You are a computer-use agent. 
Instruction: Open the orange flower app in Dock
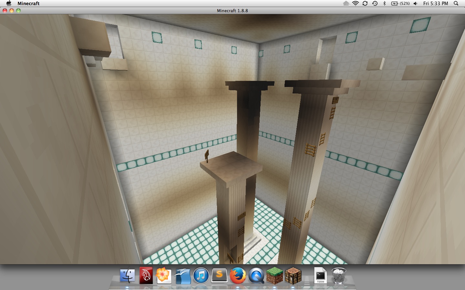[x=163, y=276]
